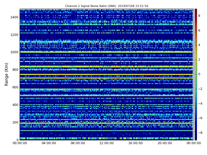Click the y-axis tick label '800'

(x=15, y=70)
